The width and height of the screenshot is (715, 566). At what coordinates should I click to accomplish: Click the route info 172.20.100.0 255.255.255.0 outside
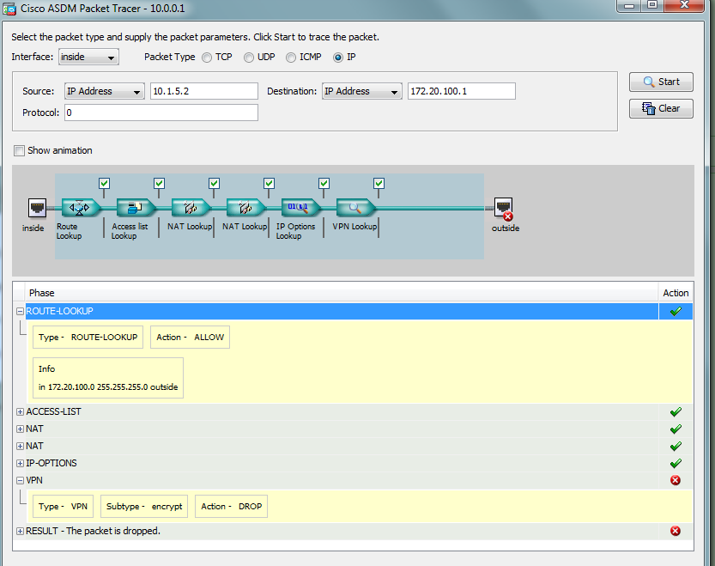pyautogui.click(x=108, y=387)
